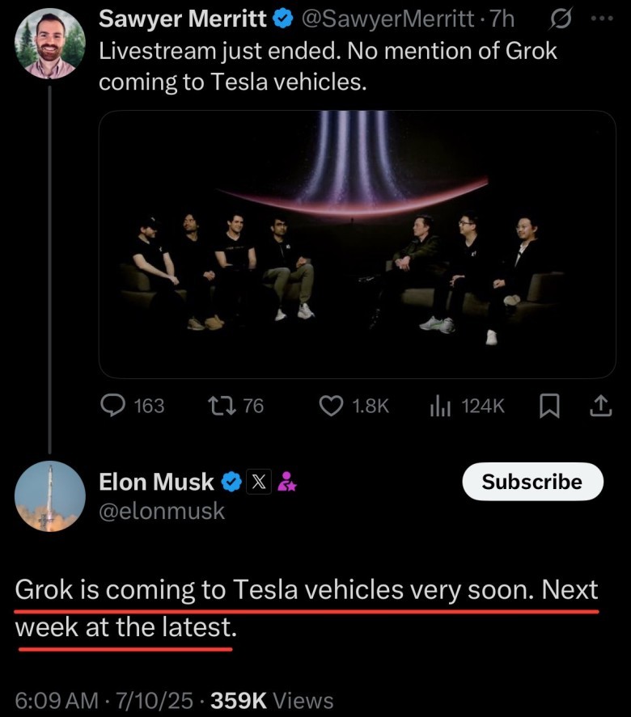View analytics via the 124K views icon
Viewport: 631px width, 717px height.
(440, 406)
